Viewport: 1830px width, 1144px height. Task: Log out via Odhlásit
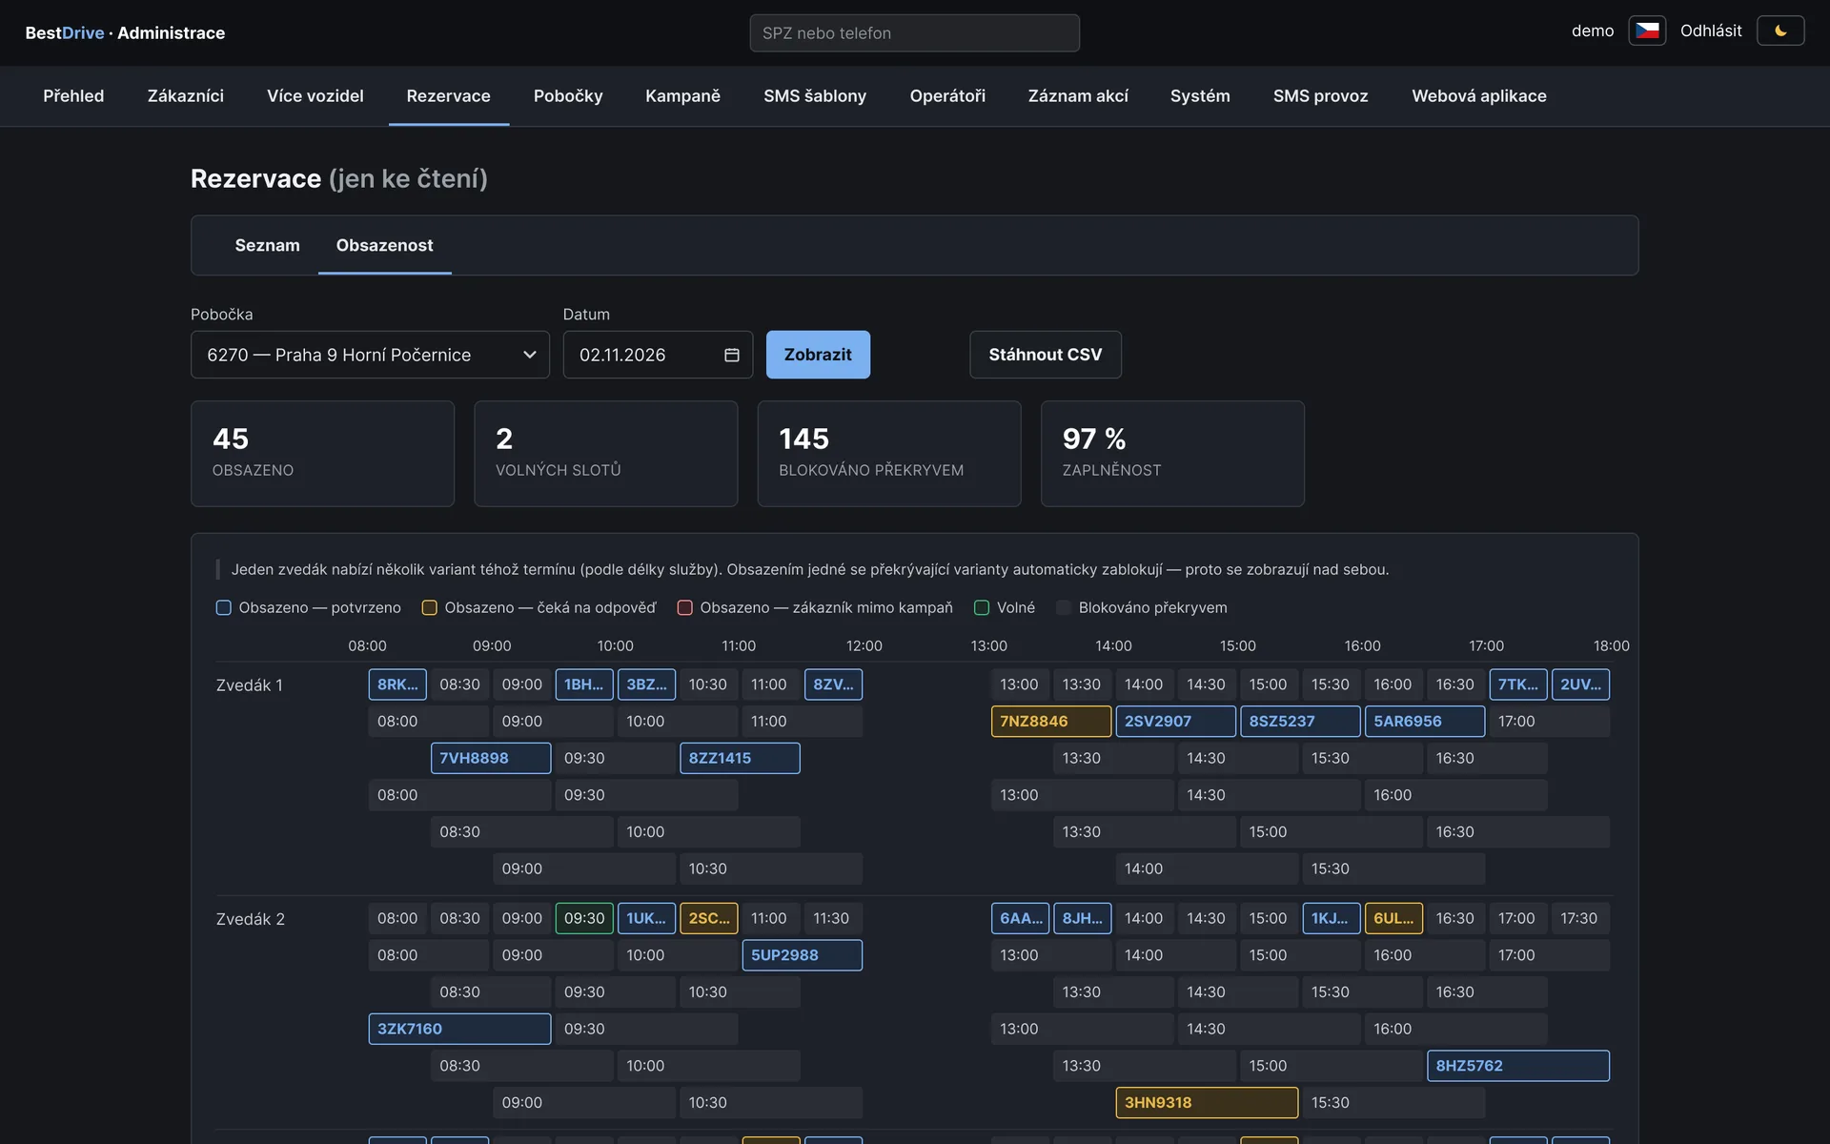pyautogui.click(x=1711, y=31)
